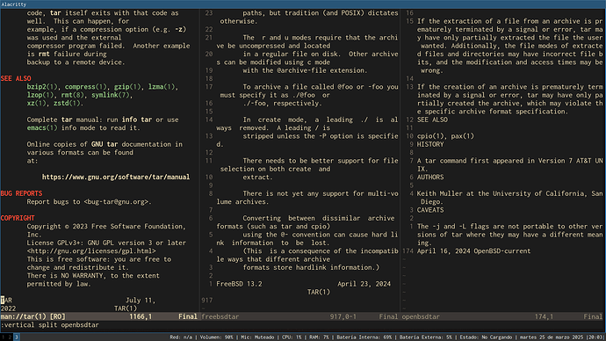Screen dimensions: 606x341
Task: Click the SEE ALSO heading in left pane
Action: (16, 78)
